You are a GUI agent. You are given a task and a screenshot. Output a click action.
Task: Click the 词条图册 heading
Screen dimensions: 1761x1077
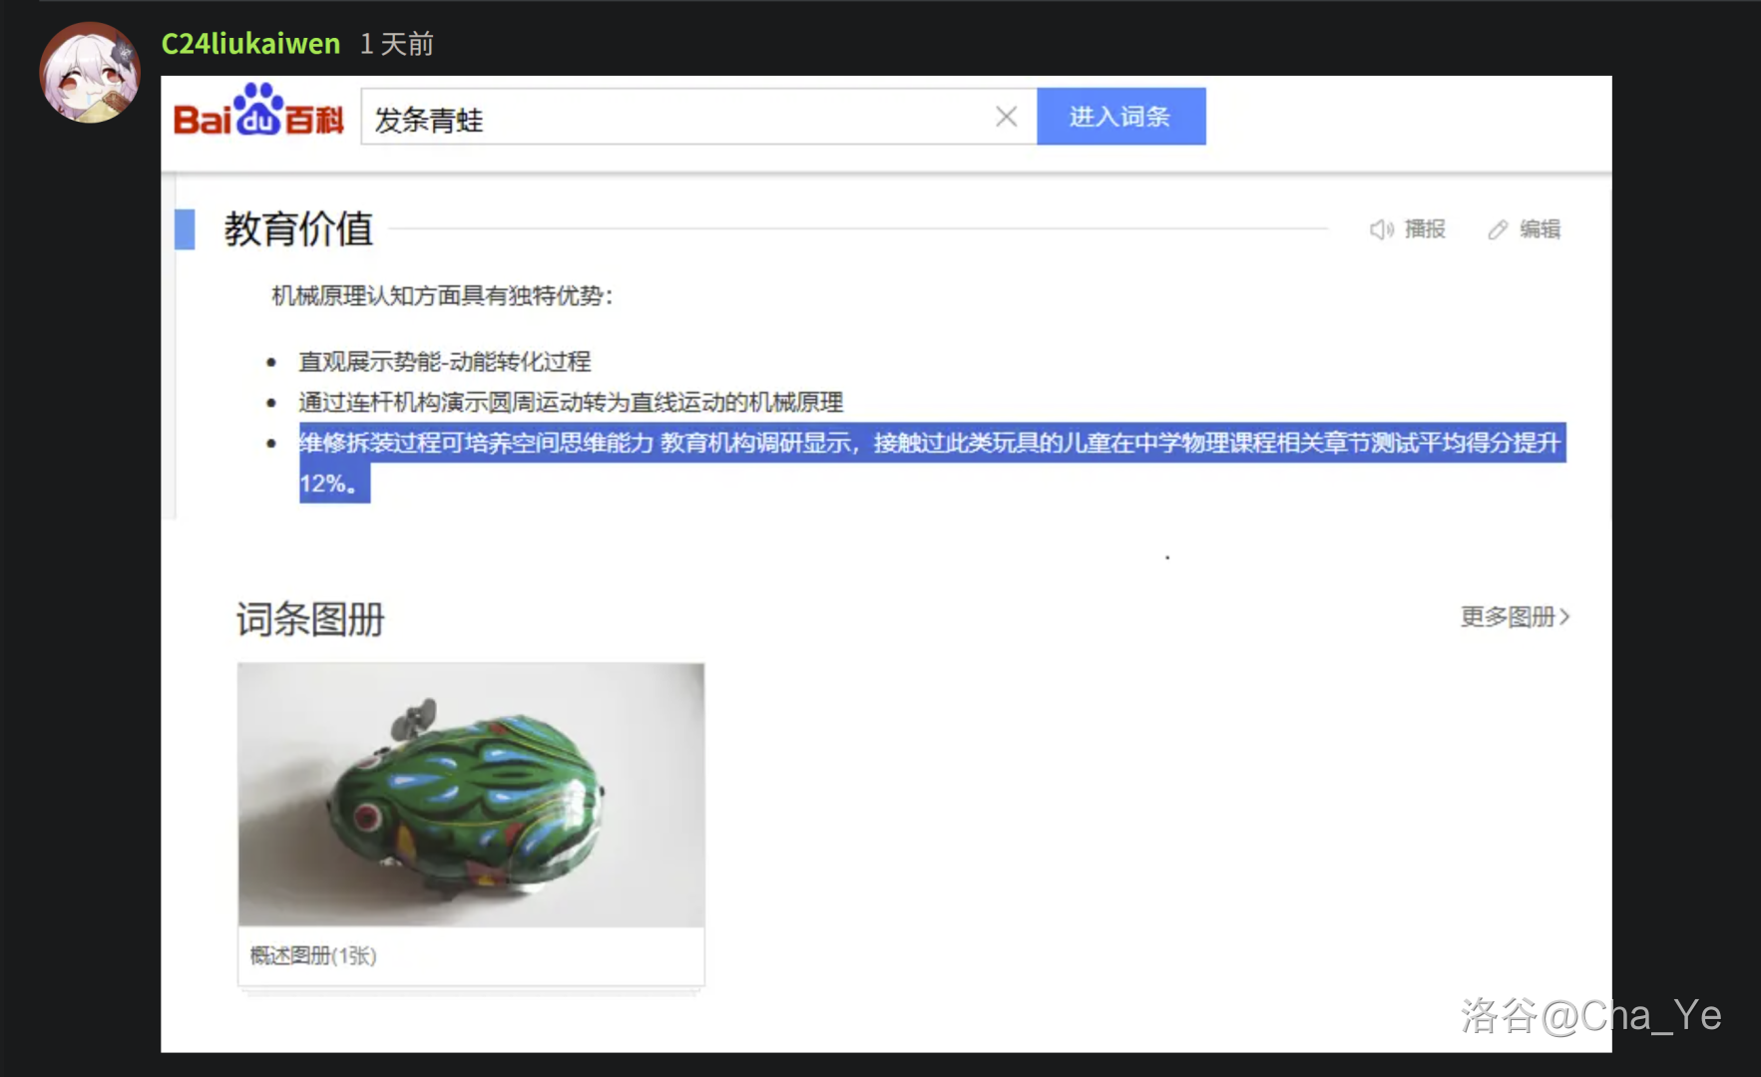click(310, 619)
